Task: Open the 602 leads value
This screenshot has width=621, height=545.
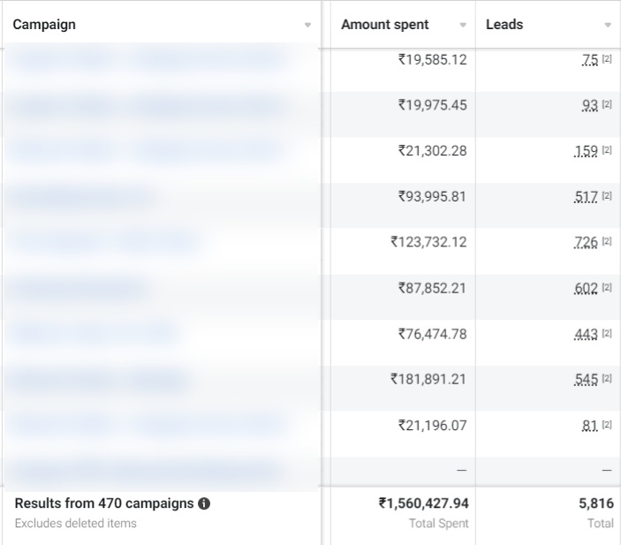Action: [586, 288]
